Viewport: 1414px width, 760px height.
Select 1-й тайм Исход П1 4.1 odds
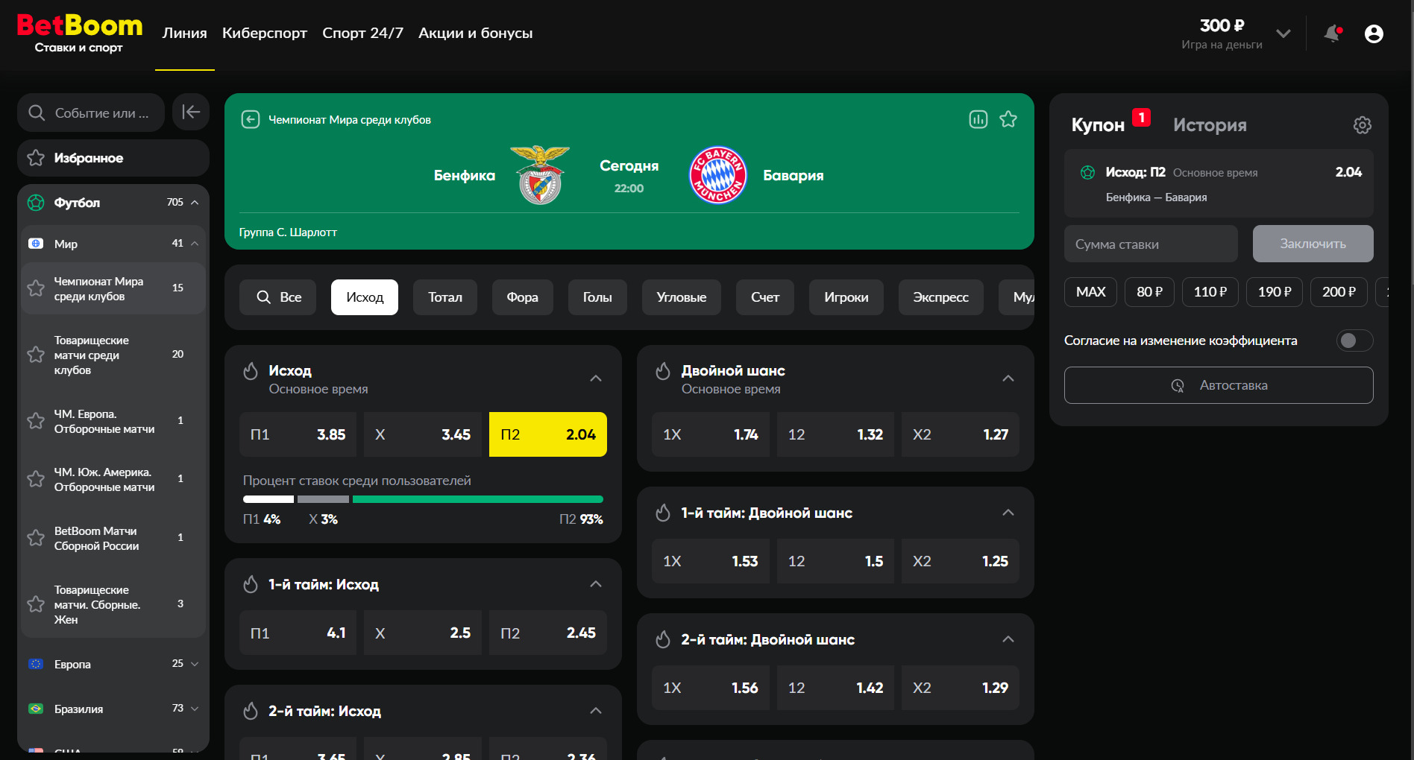pyautogui.click(x=298, y=633)
